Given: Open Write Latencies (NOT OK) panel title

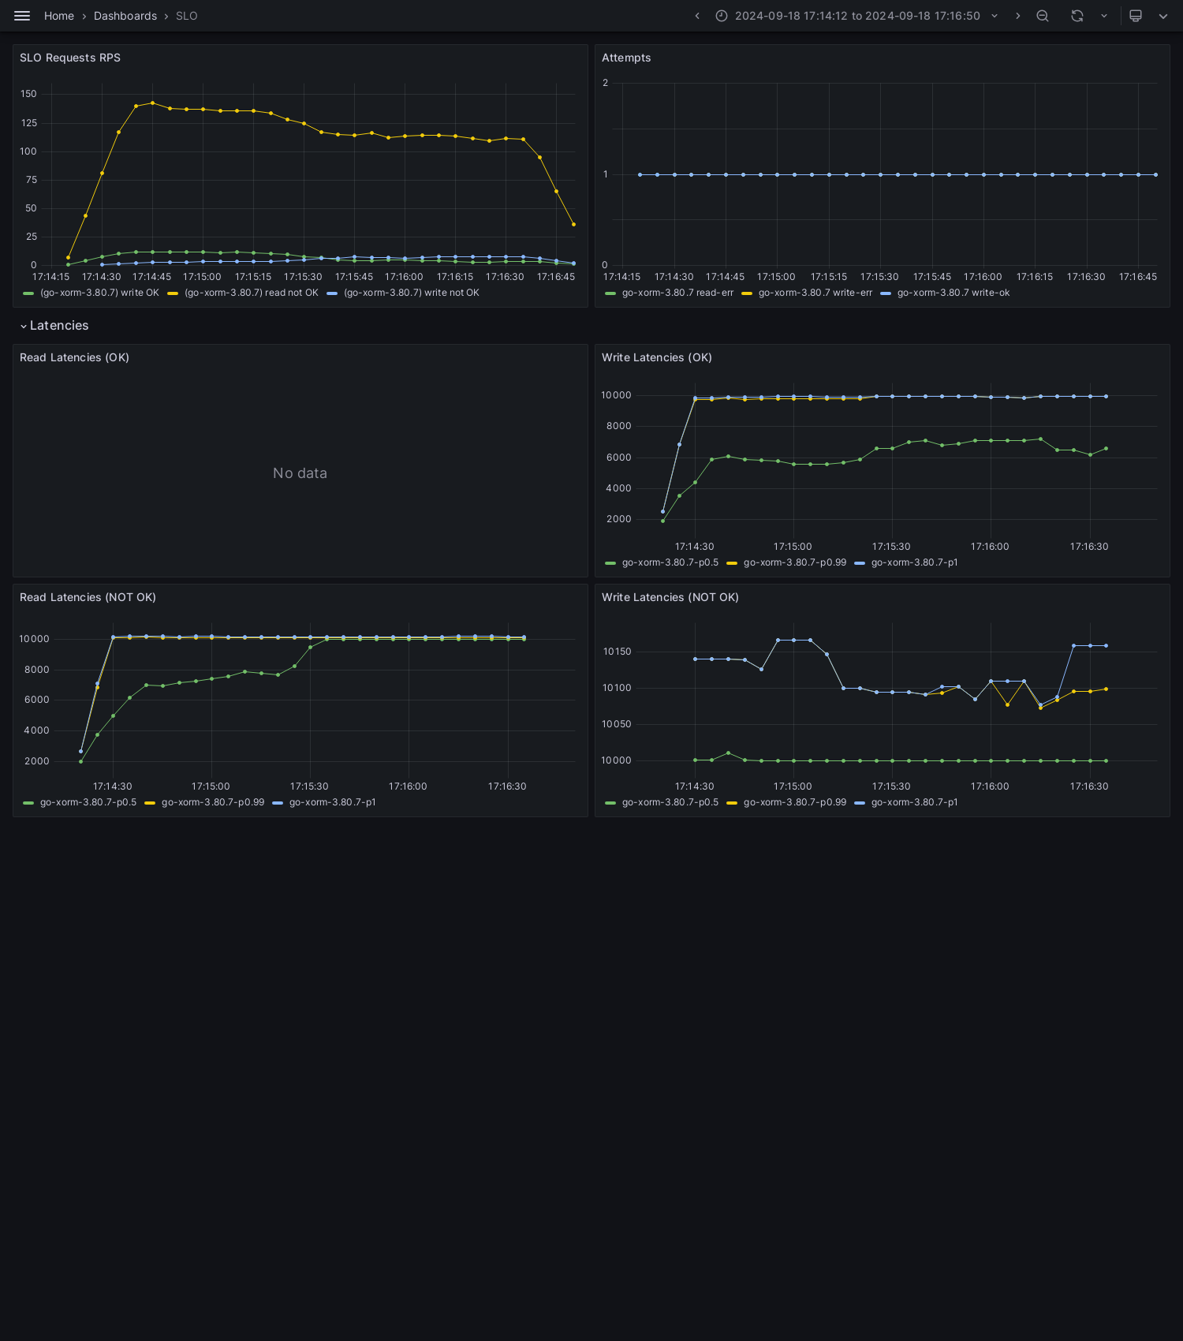Looking at the screenshot, I should [670, 597].
